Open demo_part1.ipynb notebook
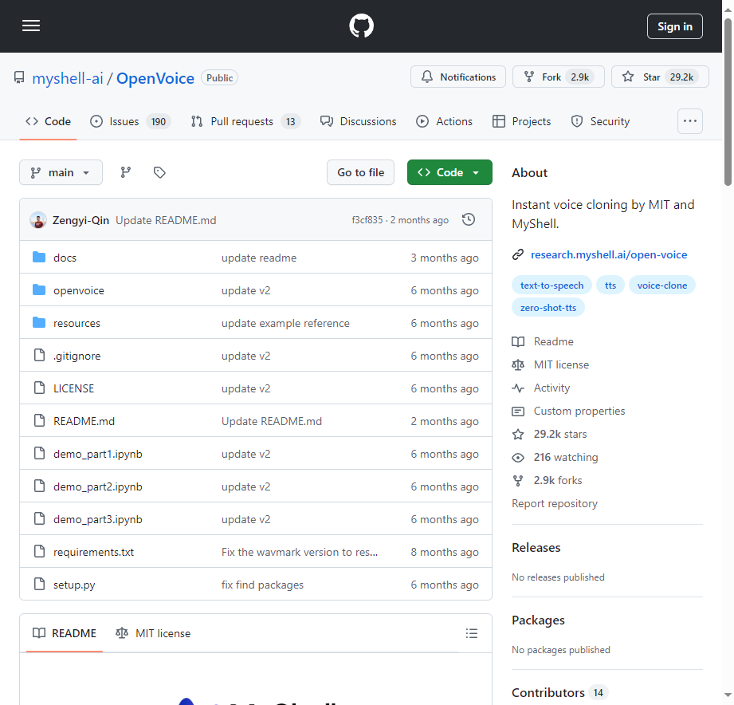734x705 pixels. 98,454
